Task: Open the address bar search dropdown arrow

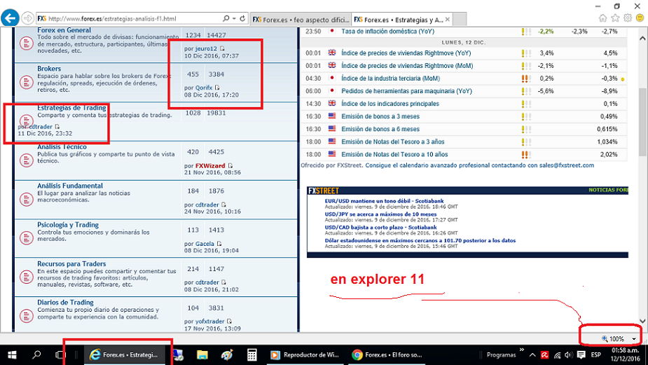Action: 232,18
